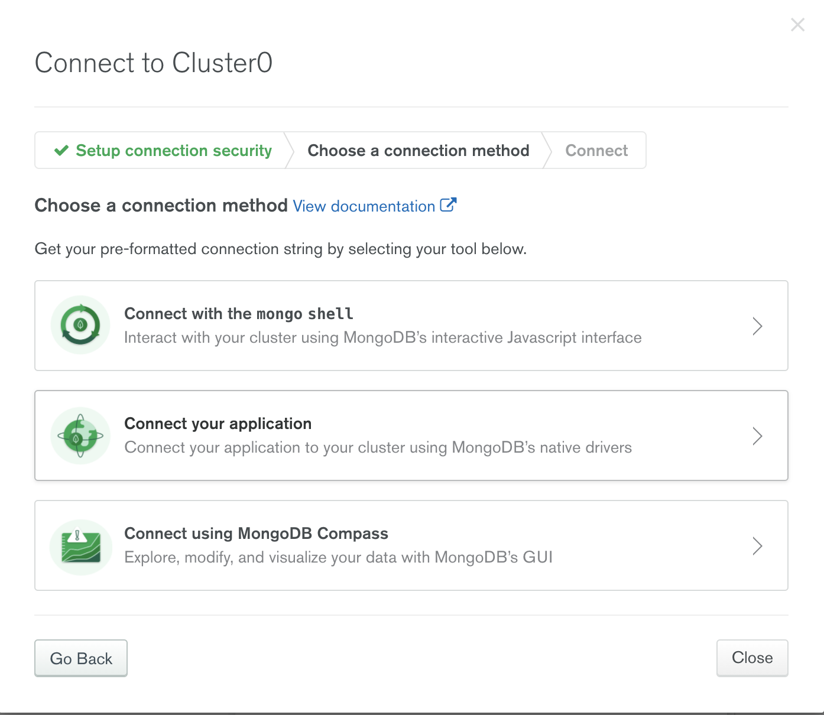Select the Choose a connection method step
The width and height of the screenshot is (824, 715).
coord(419,151)
